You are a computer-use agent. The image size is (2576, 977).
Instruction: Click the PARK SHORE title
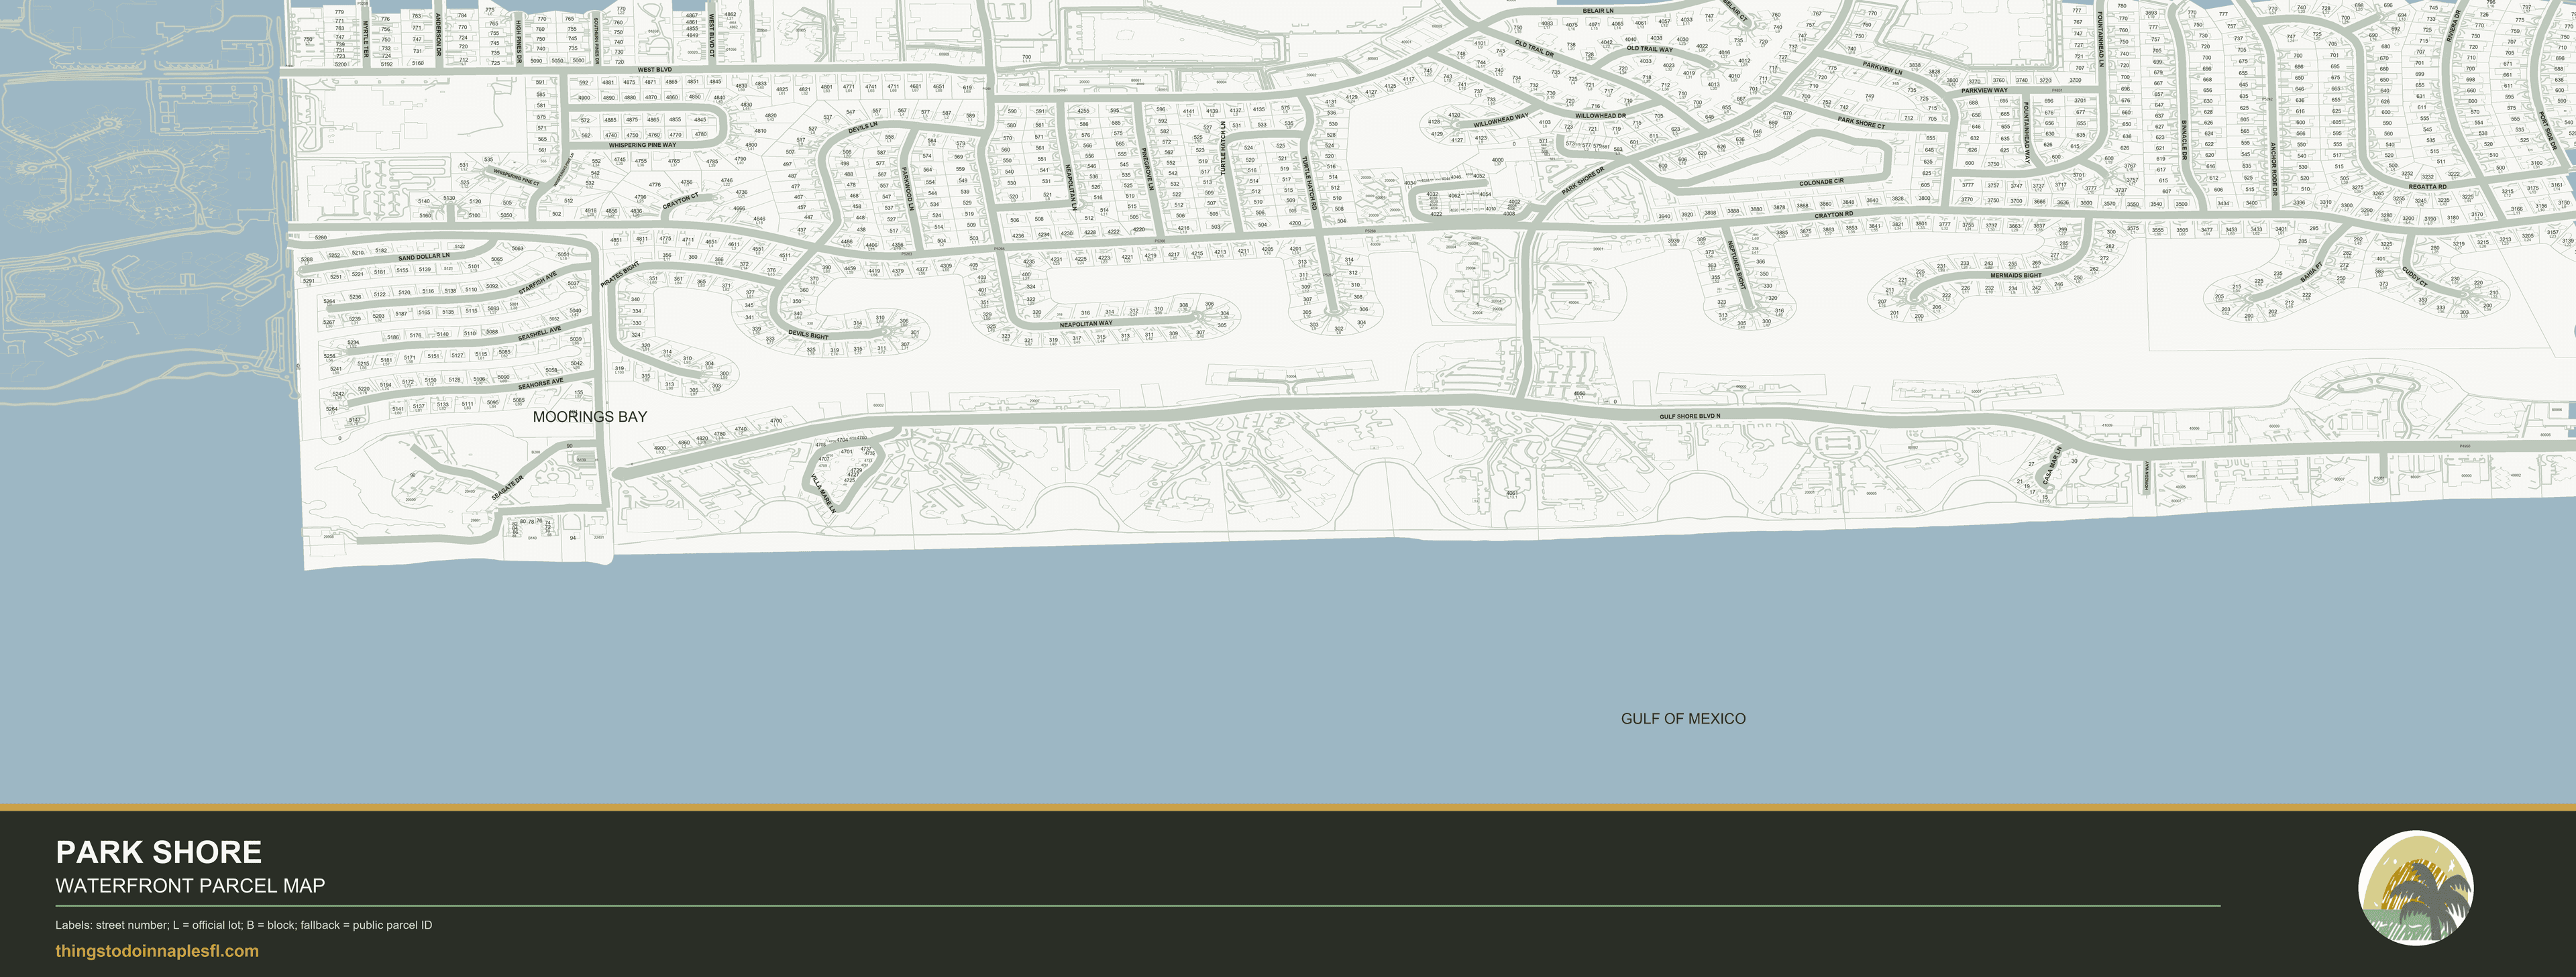[x=159, y=852]
